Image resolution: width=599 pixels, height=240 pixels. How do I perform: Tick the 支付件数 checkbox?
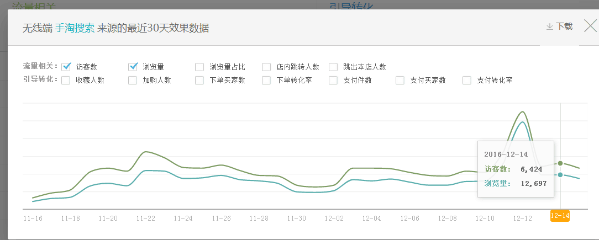point(333,81)
